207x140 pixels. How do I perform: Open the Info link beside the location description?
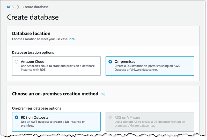click(71, 39)
